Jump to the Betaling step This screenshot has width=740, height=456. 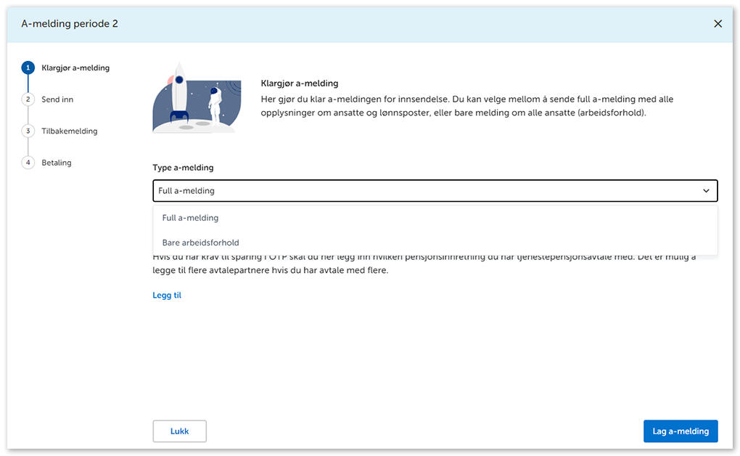coord(57,163)
